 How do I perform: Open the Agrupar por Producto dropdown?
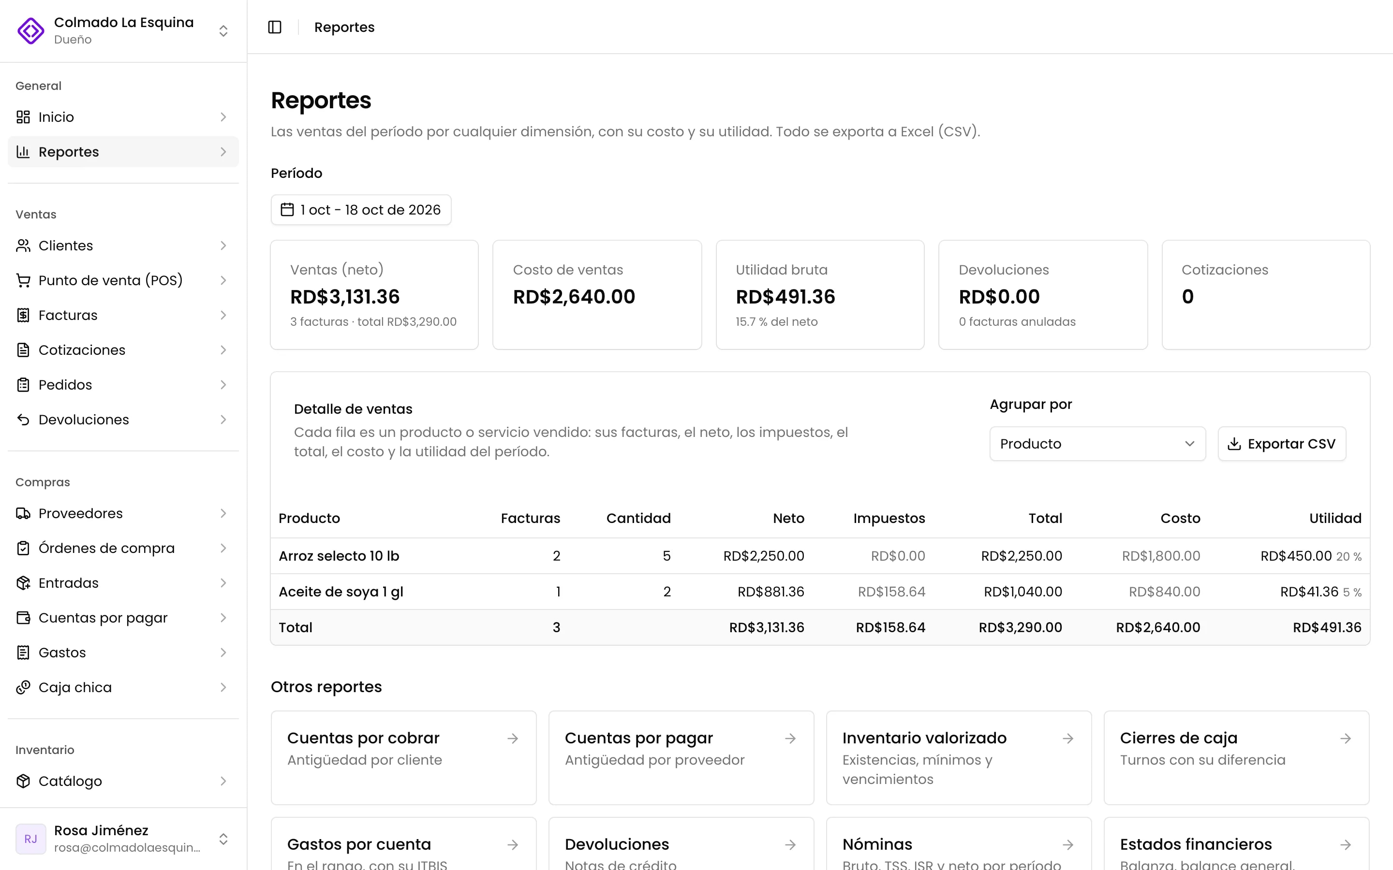coord(1097,444)
